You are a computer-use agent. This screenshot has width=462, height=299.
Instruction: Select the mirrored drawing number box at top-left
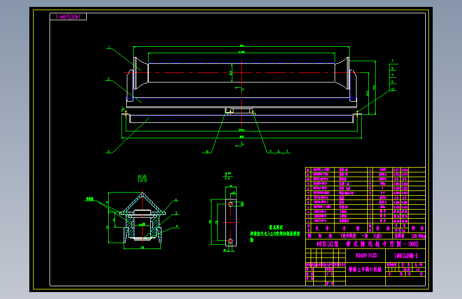[68, 17]
